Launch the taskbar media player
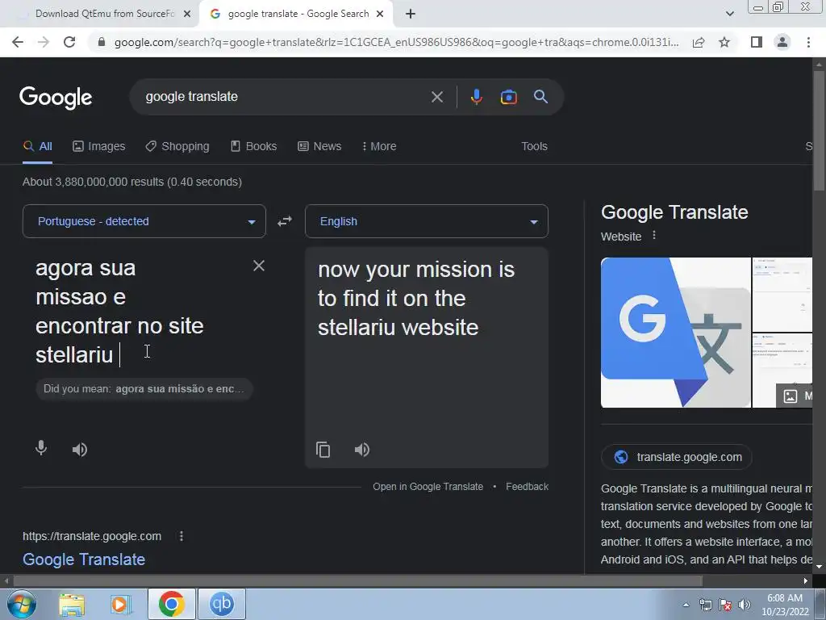This screenshot has height=620, width=826. [121, 605]
